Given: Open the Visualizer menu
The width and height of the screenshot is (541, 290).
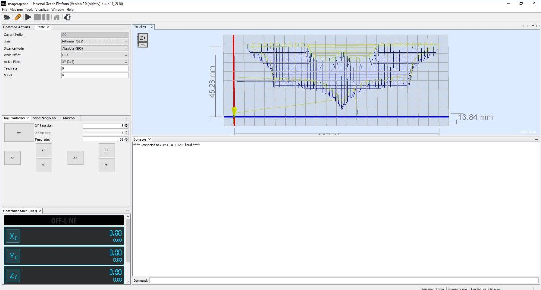Looking at the screenshot, I should tap(42, 9).
